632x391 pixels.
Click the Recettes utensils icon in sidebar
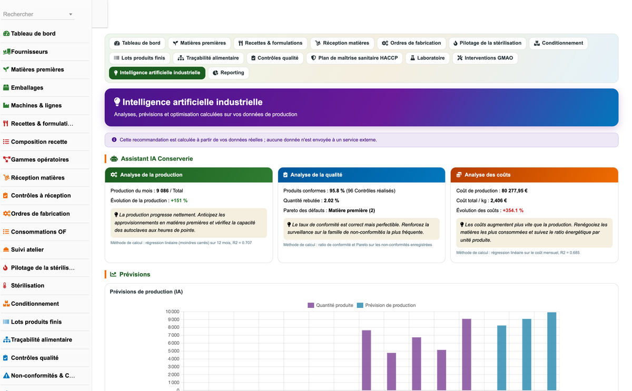coord(6,124)
